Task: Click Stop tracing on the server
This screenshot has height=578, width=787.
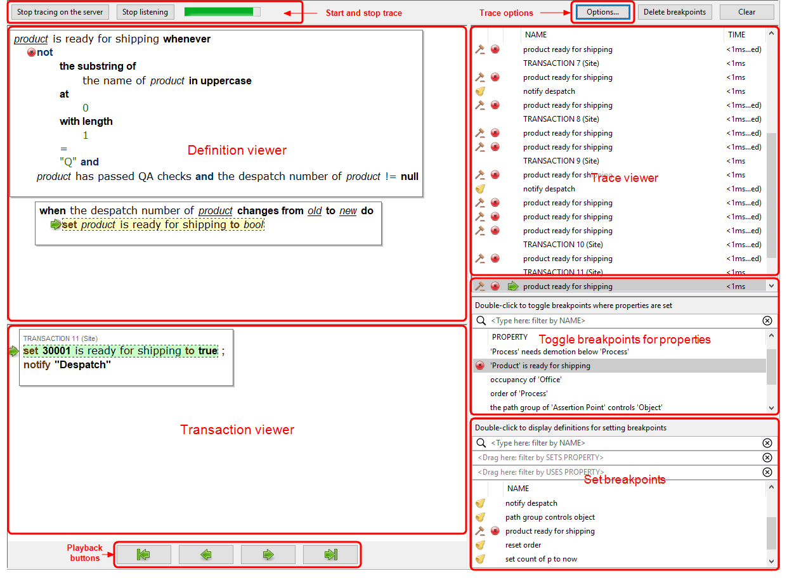Action: pos(60,12)
